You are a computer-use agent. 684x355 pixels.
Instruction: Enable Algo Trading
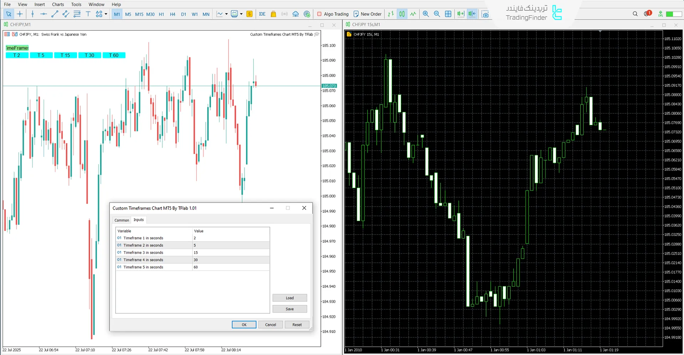coord(332,14)
